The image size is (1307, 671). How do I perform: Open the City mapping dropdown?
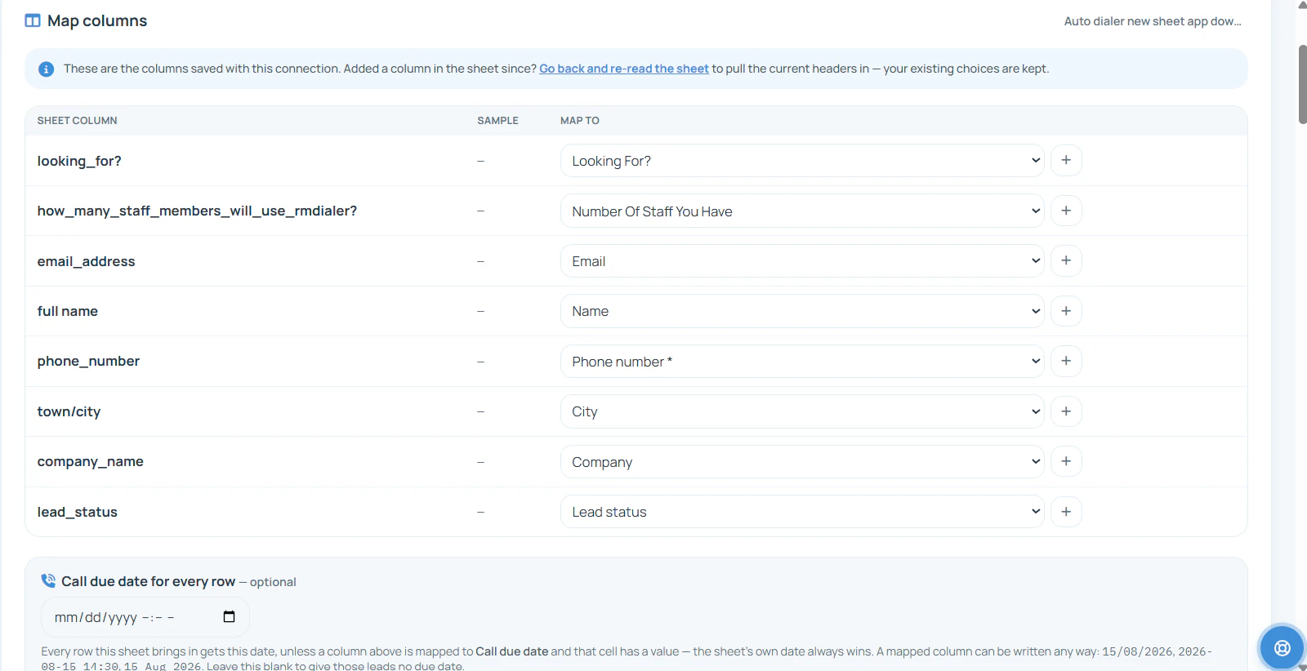(x=802, y=411)
